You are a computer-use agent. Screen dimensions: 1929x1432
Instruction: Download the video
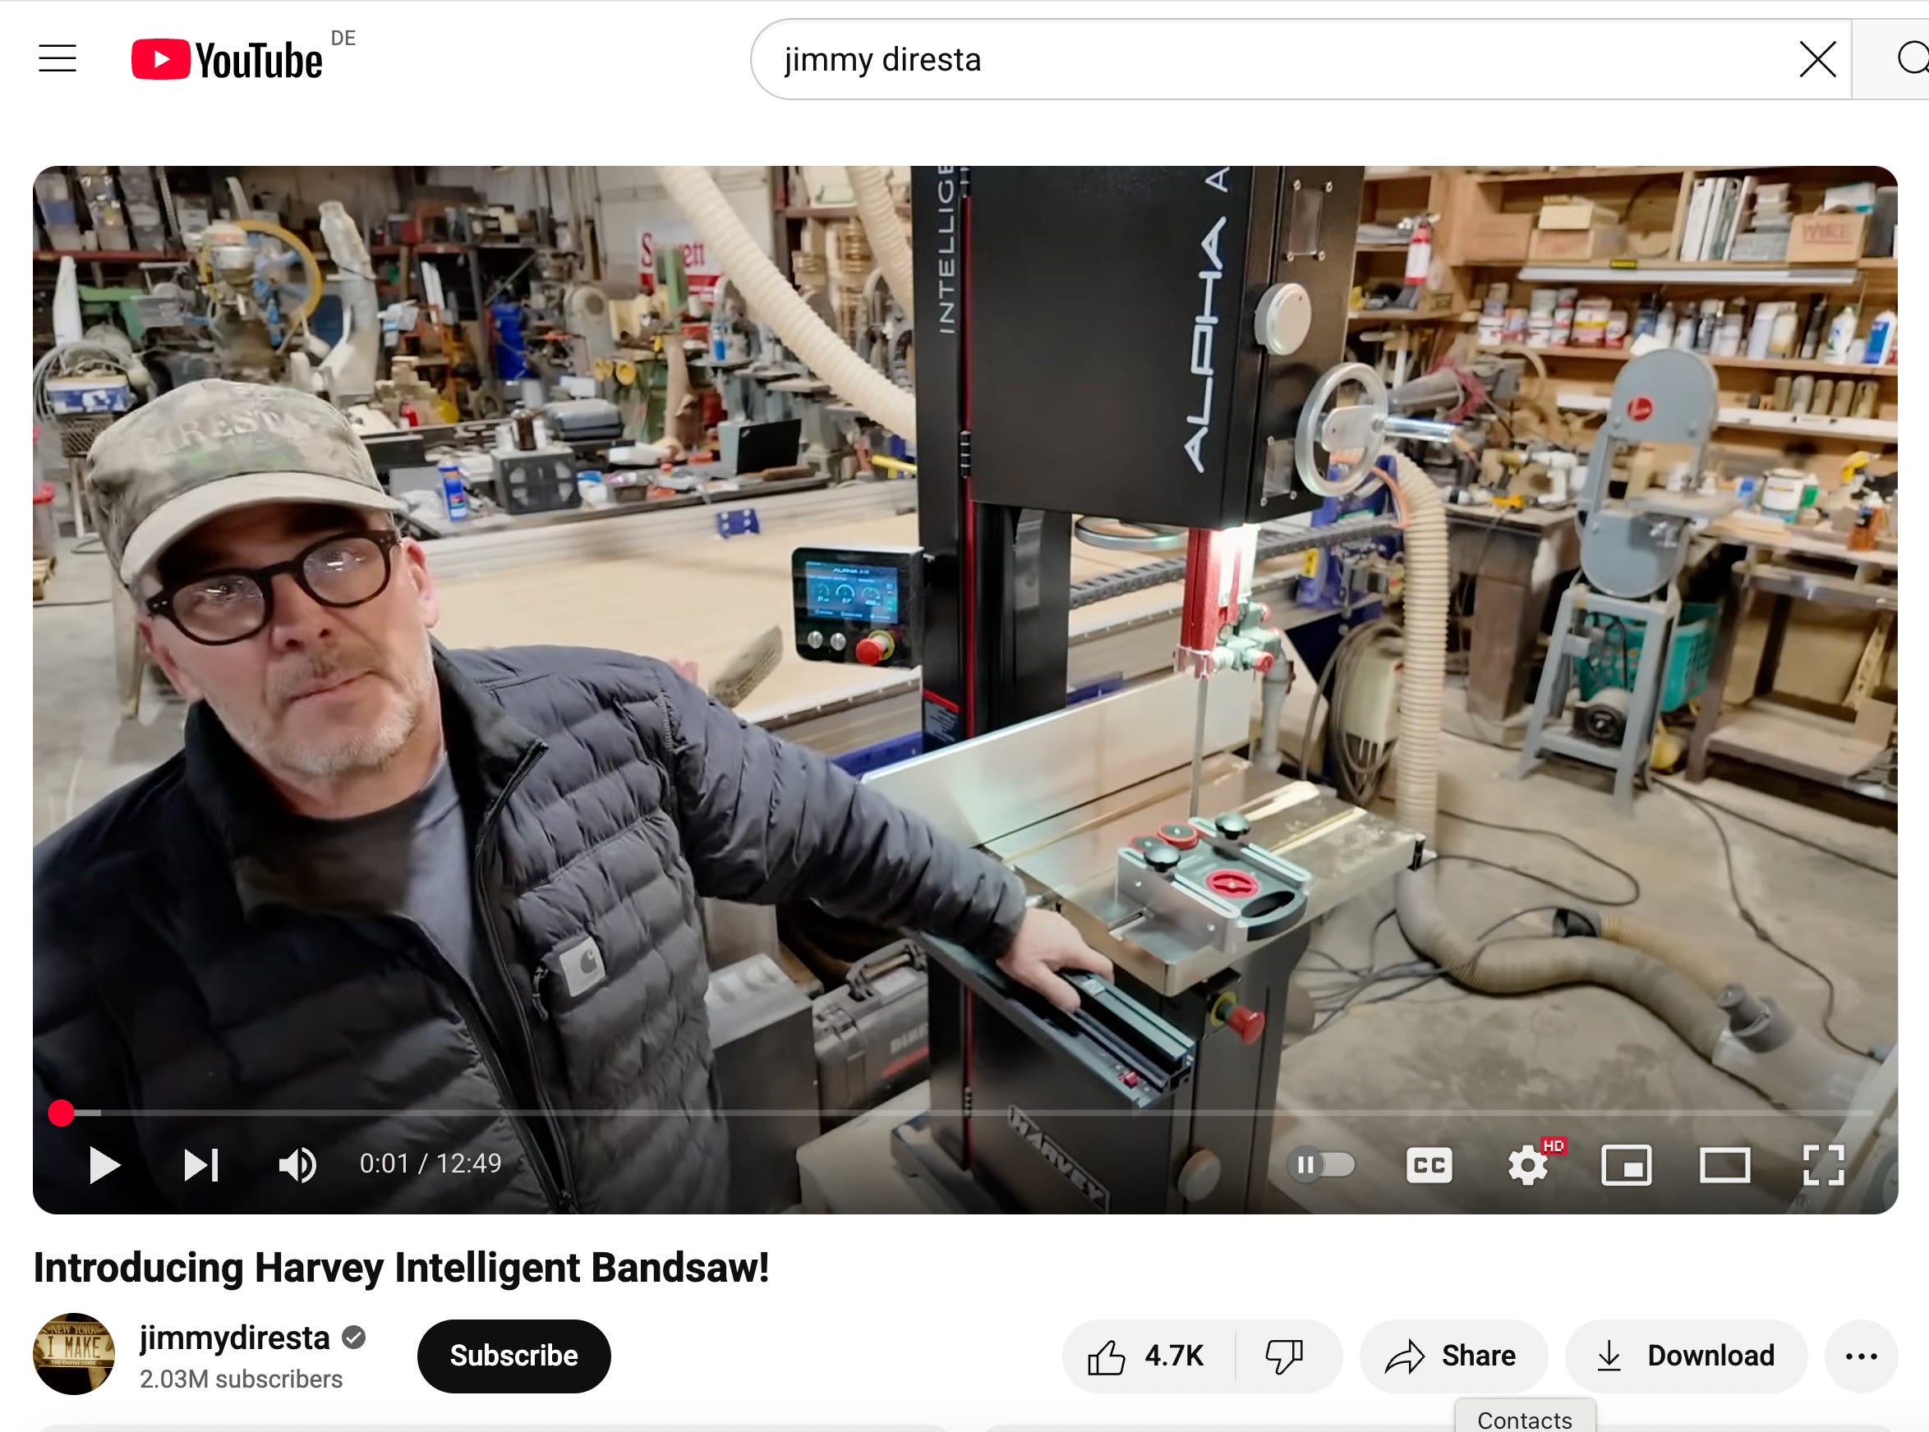[1686, 1356]
